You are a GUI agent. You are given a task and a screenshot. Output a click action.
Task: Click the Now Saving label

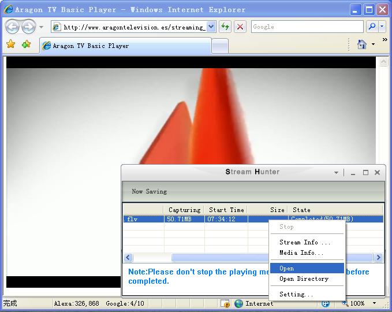click(x=150, y=191)
